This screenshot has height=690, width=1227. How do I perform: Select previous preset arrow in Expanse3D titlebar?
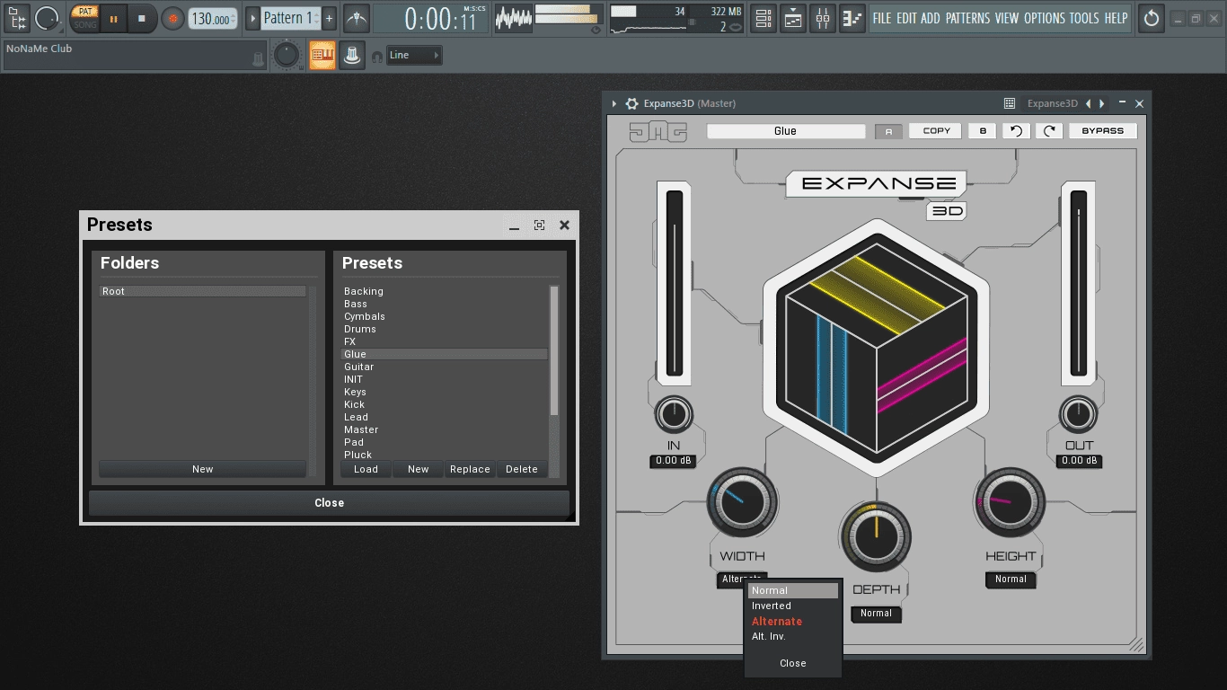point(1089,104)
